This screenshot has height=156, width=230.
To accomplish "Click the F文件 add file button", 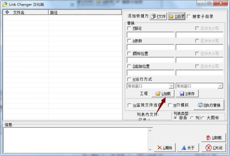I will click(x=158, y=16).
